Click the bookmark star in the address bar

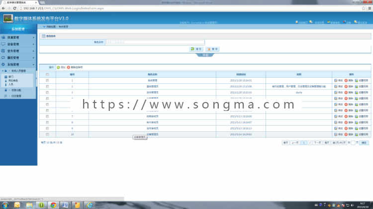click(364, 8)
